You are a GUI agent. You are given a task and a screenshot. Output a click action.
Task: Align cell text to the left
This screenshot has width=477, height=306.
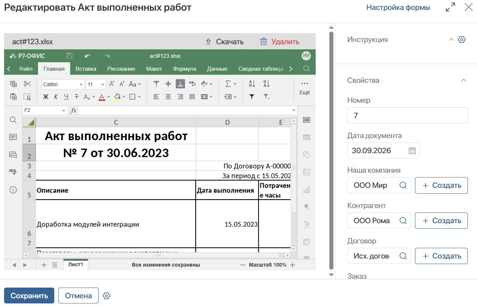pos(157,97)
